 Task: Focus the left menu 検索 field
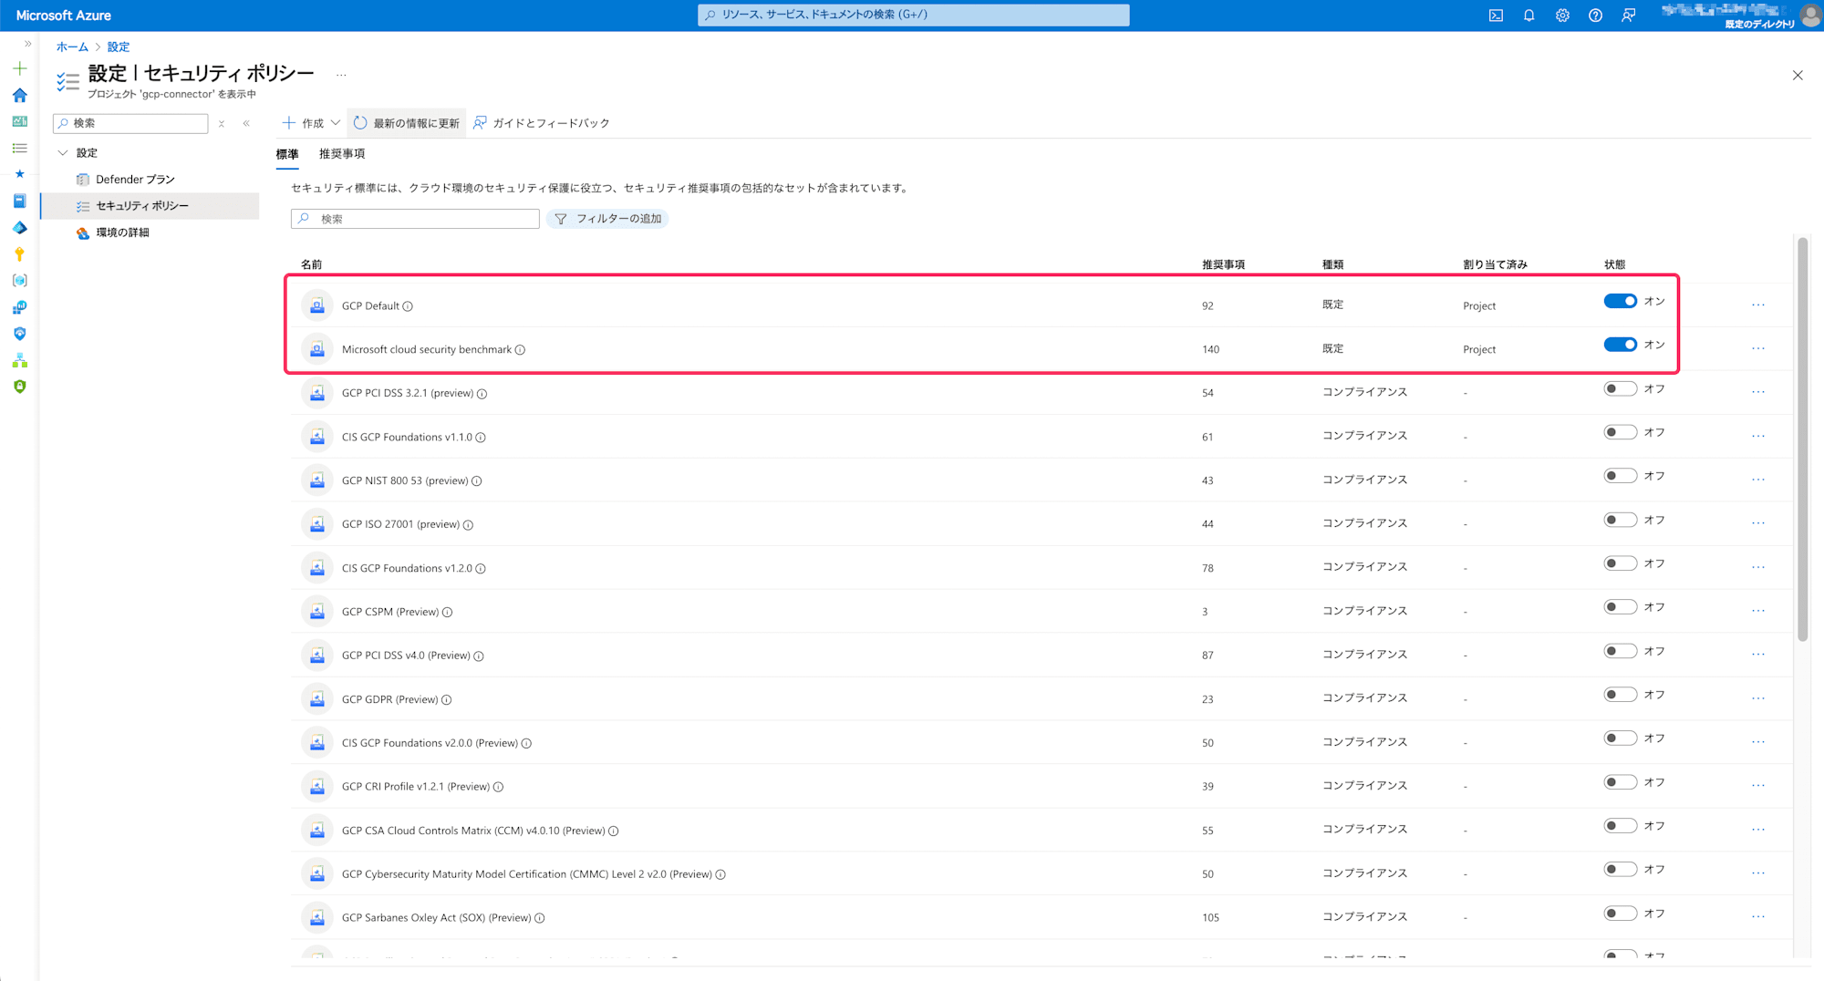130,123
